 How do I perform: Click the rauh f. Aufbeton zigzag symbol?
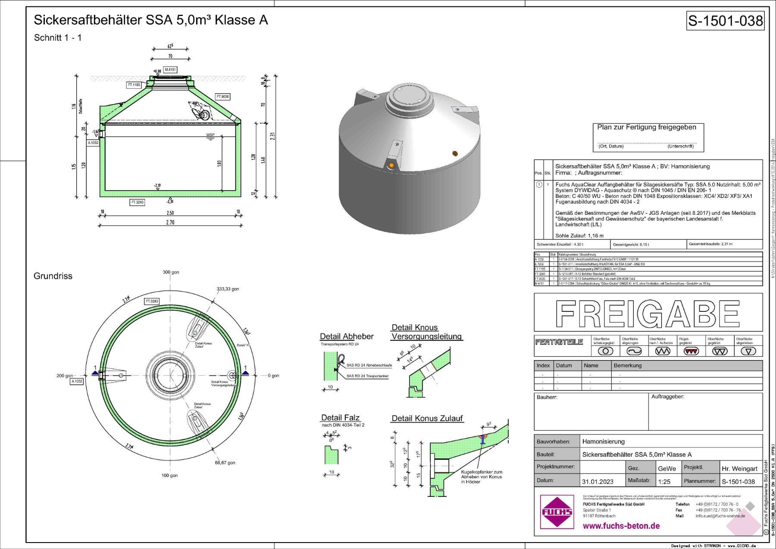click(x=663, y=351)
